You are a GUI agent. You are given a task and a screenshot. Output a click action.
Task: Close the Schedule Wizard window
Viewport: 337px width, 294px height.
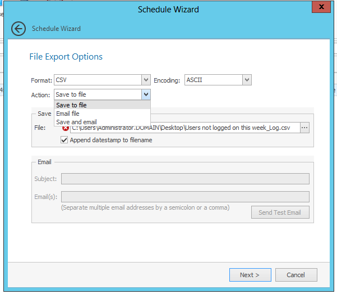pos(321,8)
